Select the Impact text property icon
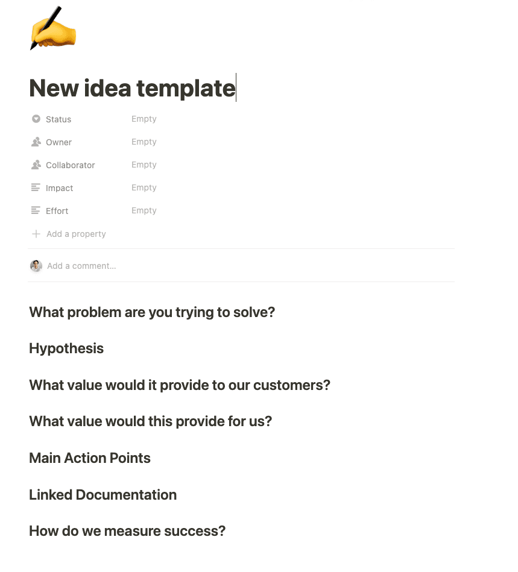The image size is (518, 572). pyautogui.click(x=36, y=187)
